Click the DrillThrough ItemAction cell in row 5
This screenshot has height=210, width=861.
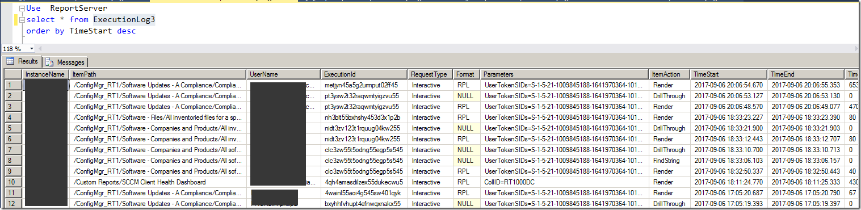click(670, 128)
